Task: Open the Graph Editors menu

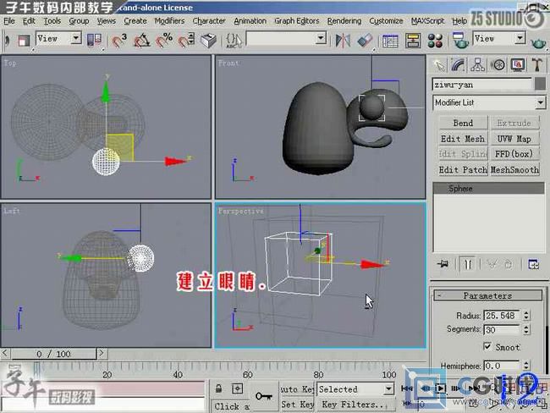Action: click(x=297, y=21)
